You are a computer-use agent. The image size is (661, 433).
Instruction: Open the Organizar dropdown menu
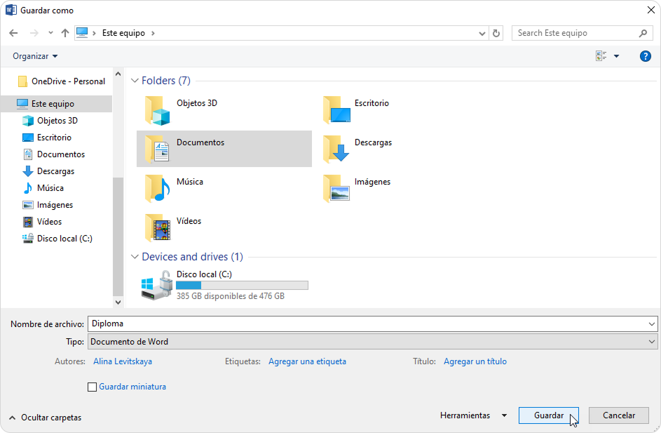click(x=35, y=56)
